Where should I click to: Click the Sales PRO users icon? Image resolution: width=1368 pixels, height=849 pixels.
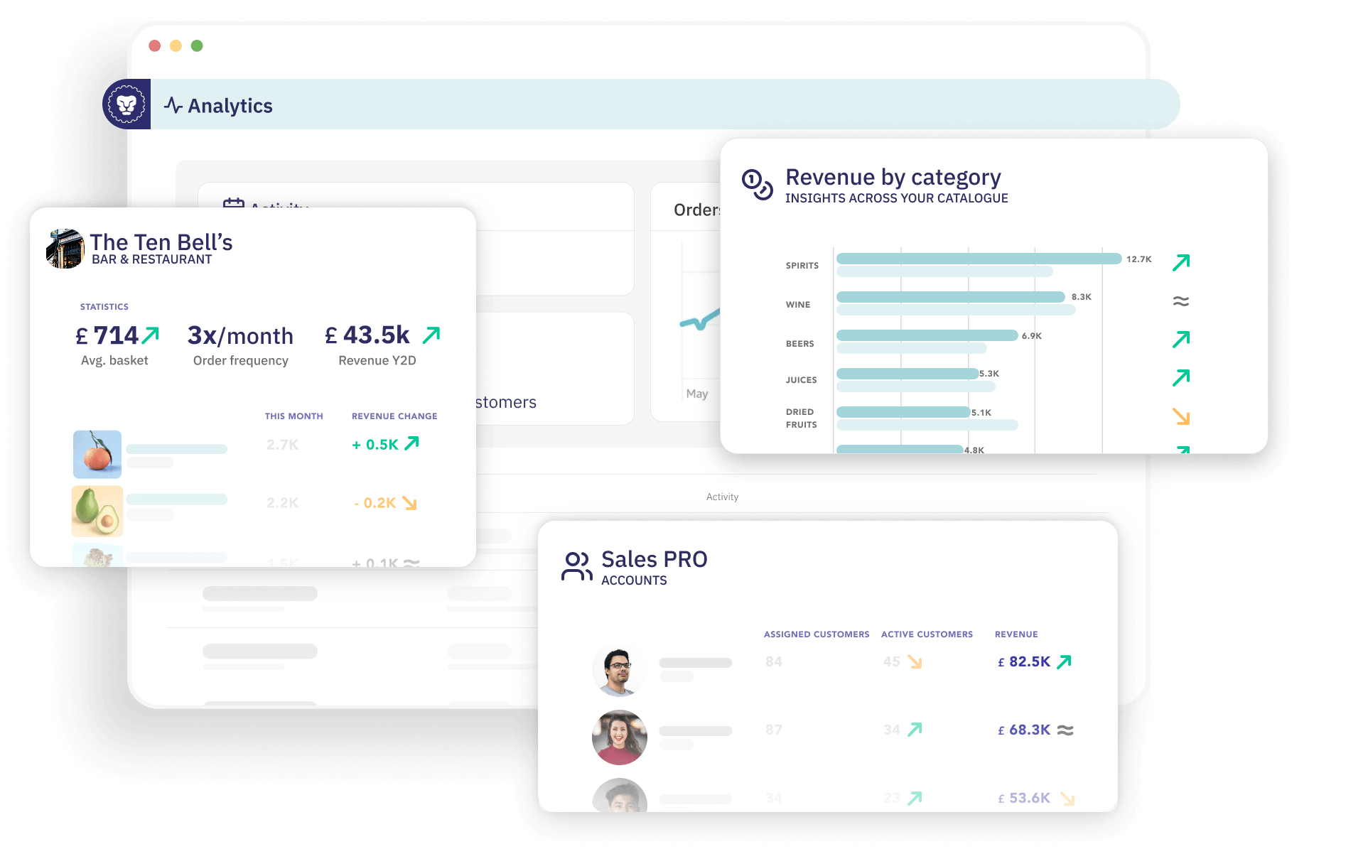pos(576,566)
